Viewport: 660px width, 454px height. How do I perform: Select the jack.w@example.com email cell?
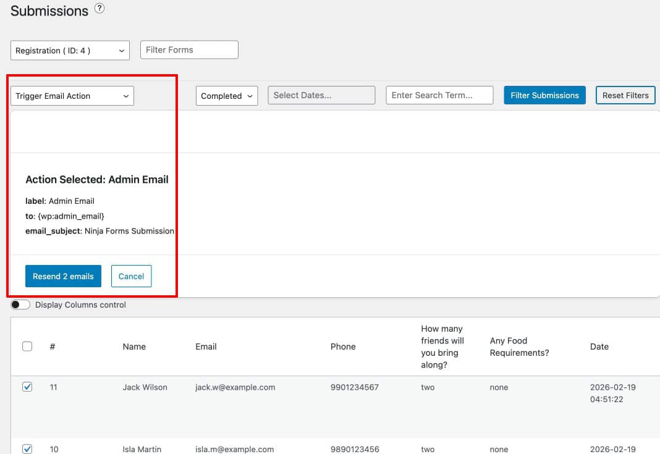(x=235, y=387)
